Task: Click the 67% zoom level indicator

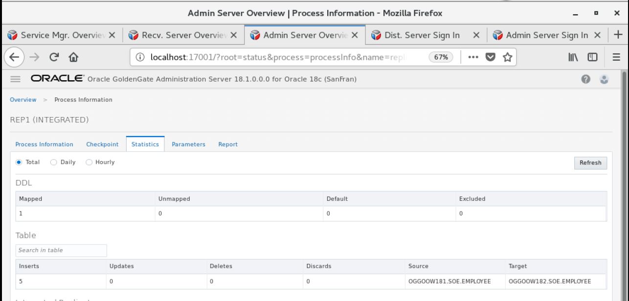Action: coord(441,57)
